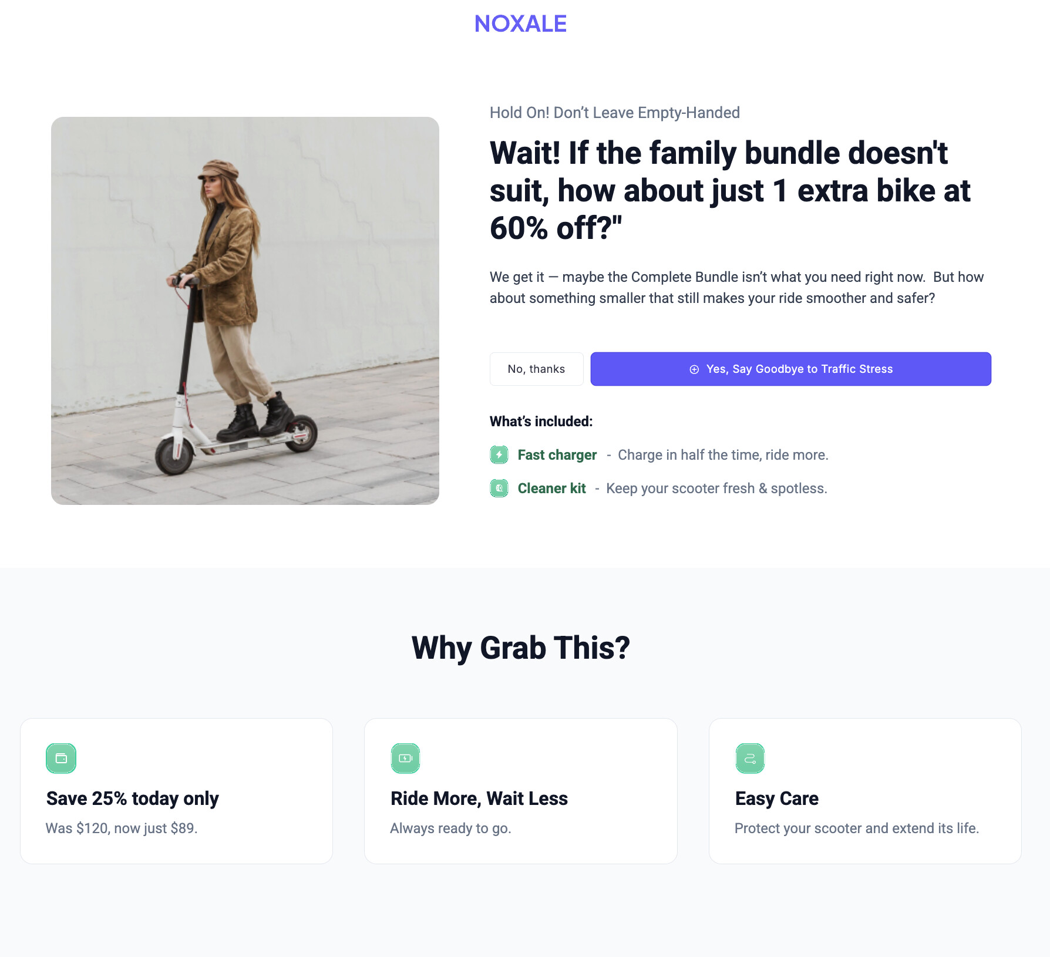
Task: Click the wallet icon above Save 25%
Action: (x=61, y=758)
